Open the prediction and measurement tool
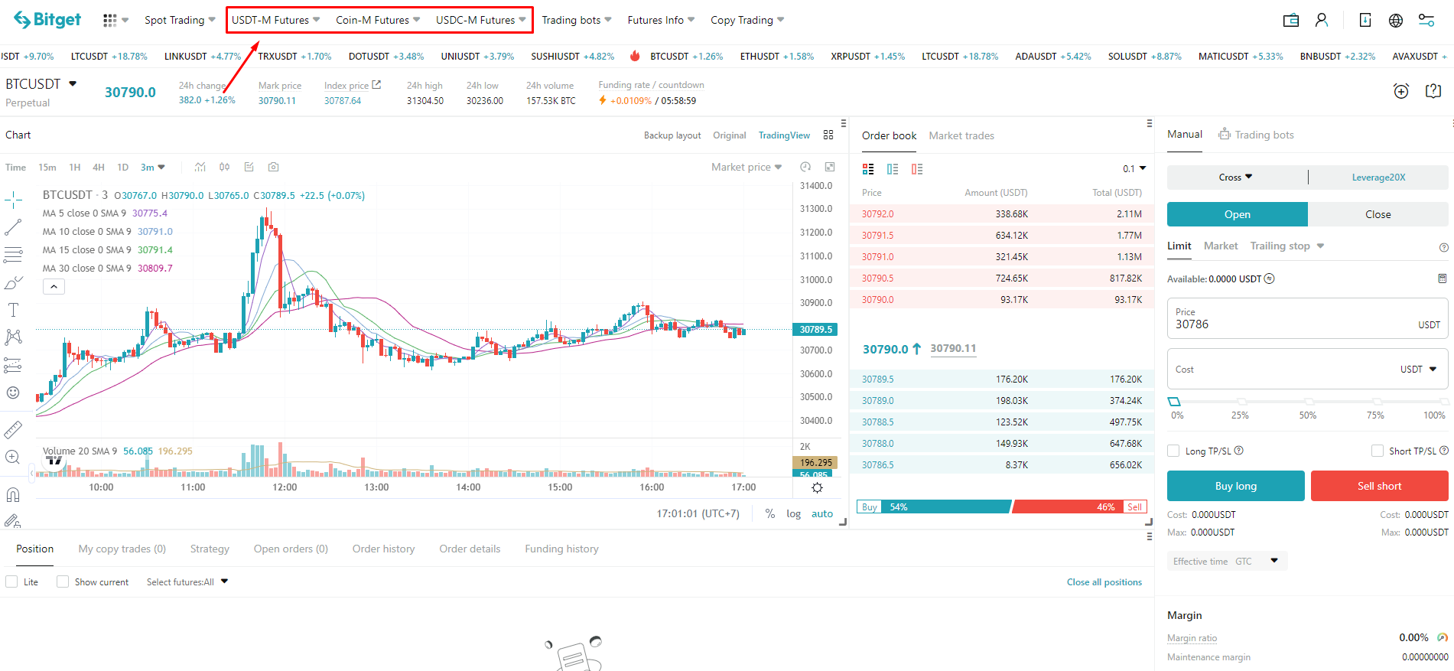This screenshot has height=671, width=1454. [x=13, y=365]
